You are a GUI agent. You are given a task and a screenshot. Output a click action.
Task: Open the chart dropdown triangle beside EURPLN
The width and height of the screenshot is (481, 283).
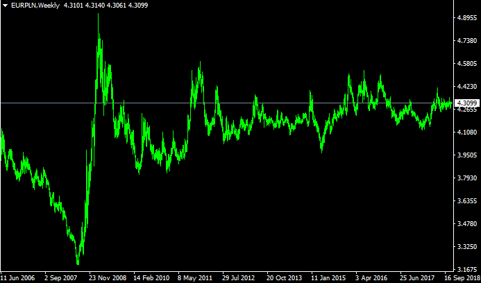tap(6, 6)
